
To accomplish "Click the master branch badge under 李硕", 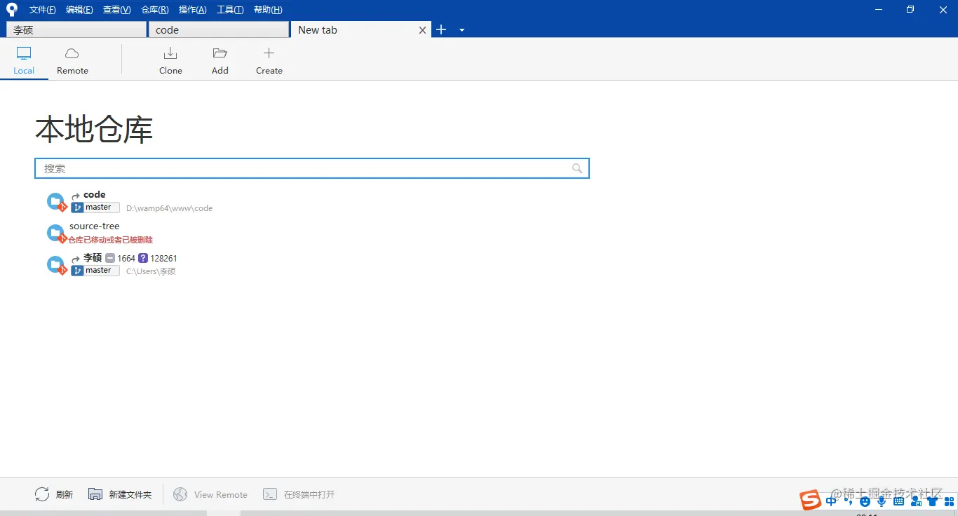I will pyautogui.click(x=95, y=271).
